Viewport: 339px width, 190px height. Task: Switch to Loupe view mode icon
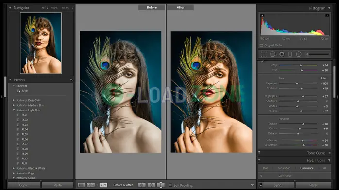tap(81, 185)
